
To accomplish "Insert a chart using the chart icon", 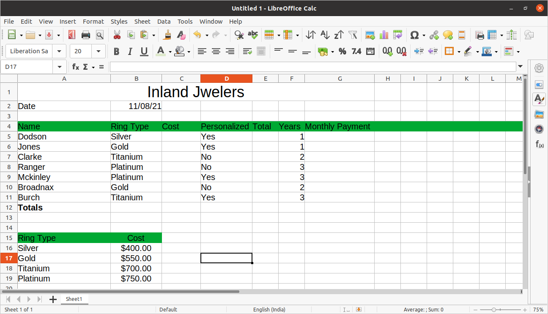I will (384, 35).
